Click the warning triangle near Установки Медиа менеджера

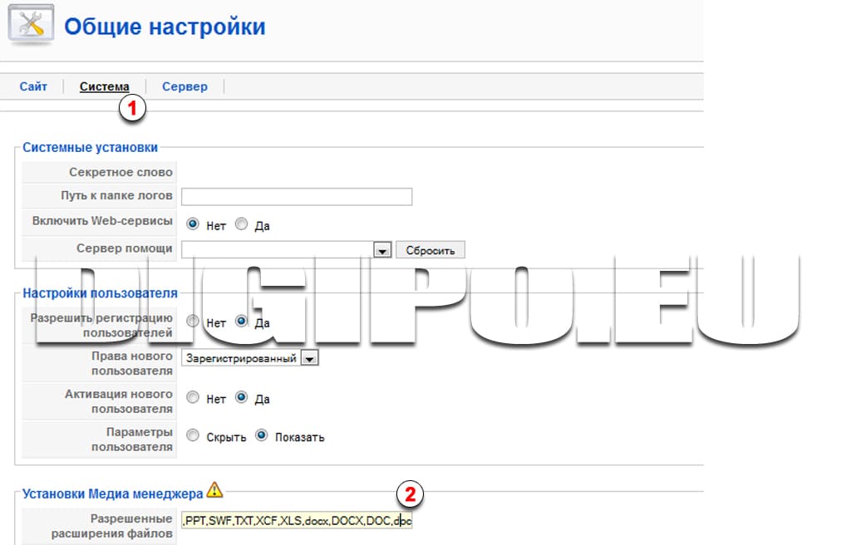tap(214, 490)
